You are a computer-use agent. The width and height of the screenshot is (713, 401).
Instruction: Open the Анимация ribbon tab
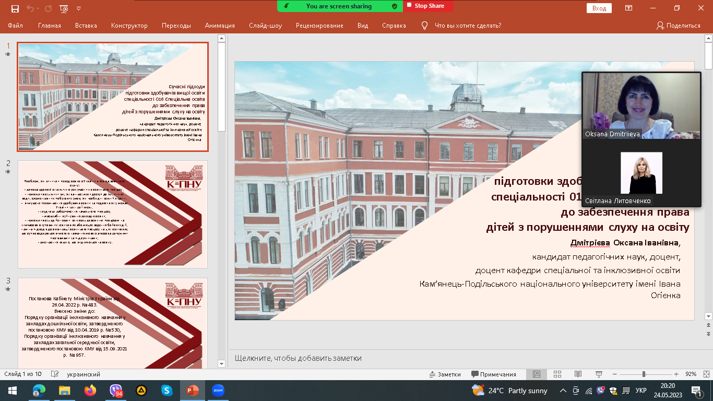pyautogui.click(x=220, y=26)
